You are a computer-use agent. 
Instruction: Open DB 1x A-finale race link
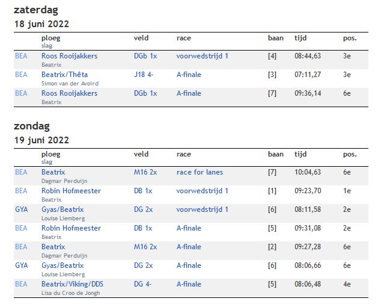[x=189, y=228]
